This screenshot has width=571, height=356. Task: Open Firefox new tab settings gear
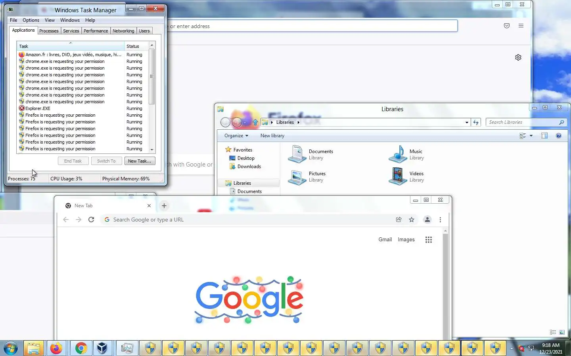point(518,57)
